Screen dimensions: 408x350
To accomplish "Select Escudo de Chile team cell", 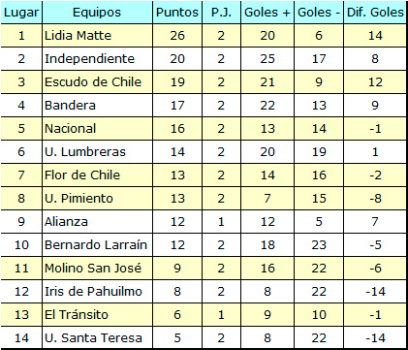I will pyautogui.click(x=97, y=82).
